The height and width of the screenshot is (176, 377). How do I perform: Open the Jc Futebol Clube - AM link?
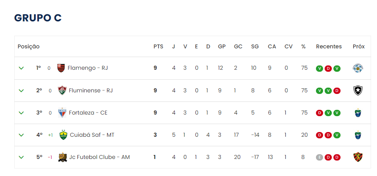tap(99, 157)
